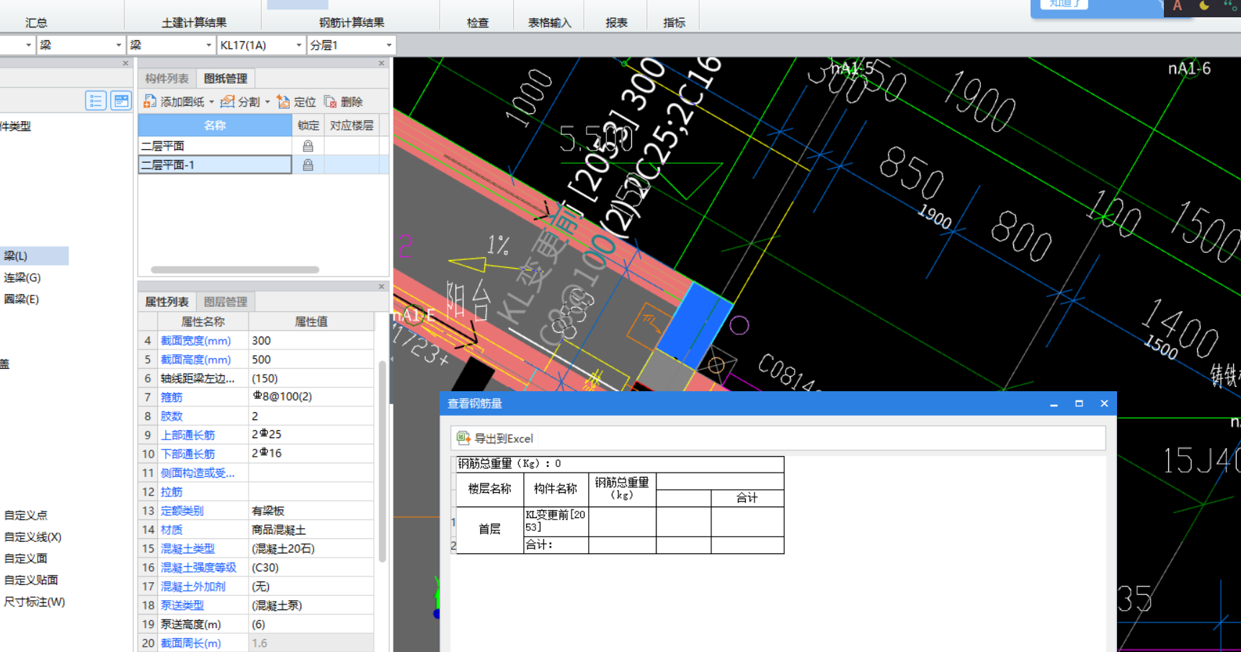This screenshot has width=1241, height=652.
Task: Open the 汇总 ribbon group
Action: [x=36, y=22]
